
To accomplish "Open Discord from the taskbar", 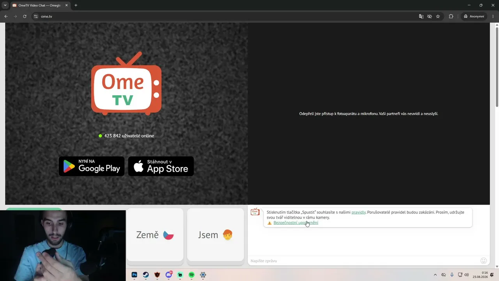I will 169,275.
